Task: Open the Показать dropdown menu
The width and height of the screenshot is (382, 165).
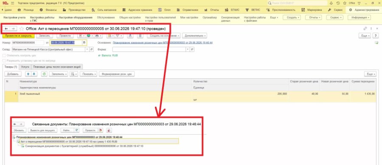Action: 89,74
